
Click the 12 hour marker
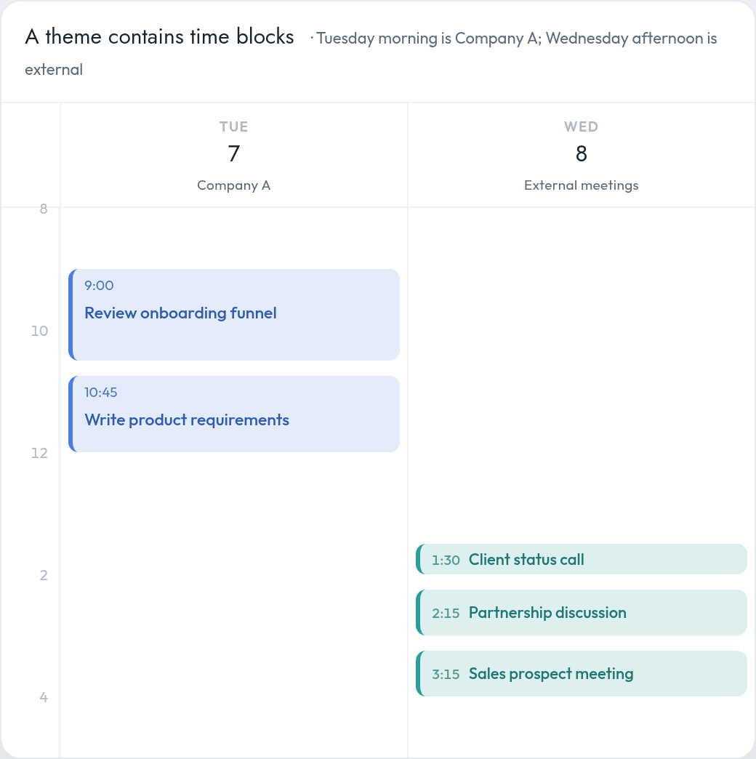point(40,453)
